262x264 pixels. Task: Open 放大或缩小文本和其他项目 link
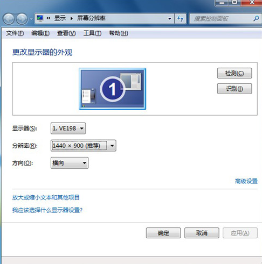(46, 197)
